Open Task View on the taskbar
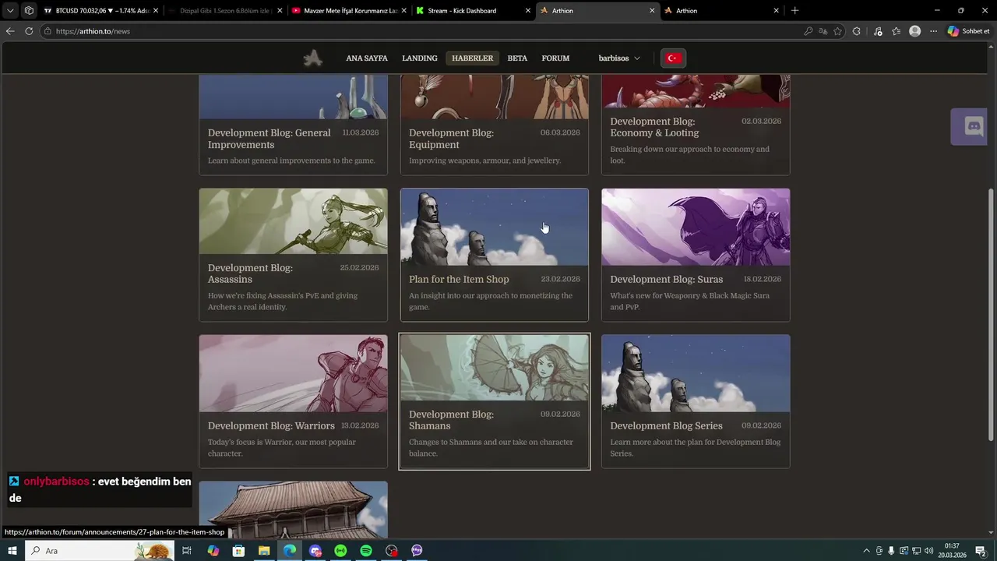Image resolution: width=997 pixels, height=561 pixels. pos(187,551)
